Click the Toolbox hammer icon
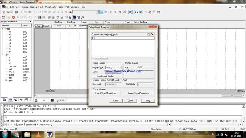246x138 pixels. [83, 17]
